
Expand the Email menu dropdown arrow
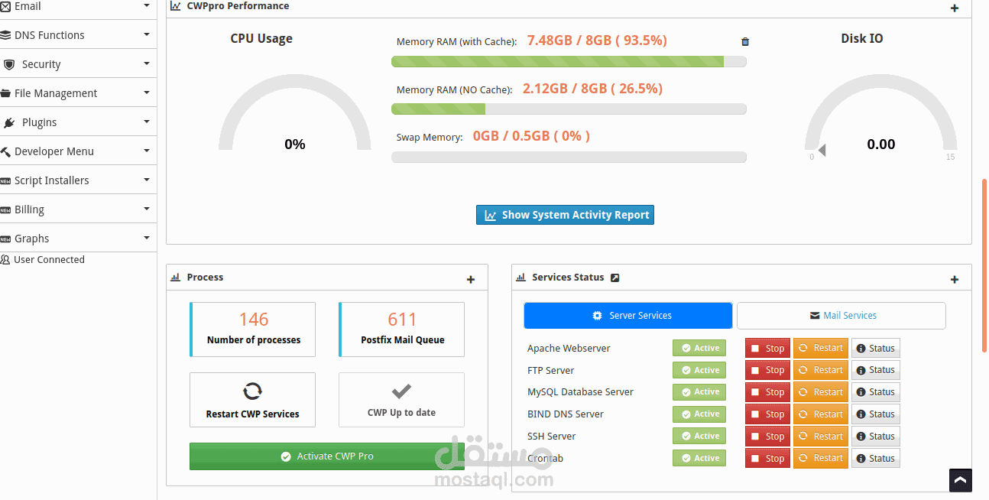(x=146, y=6)
